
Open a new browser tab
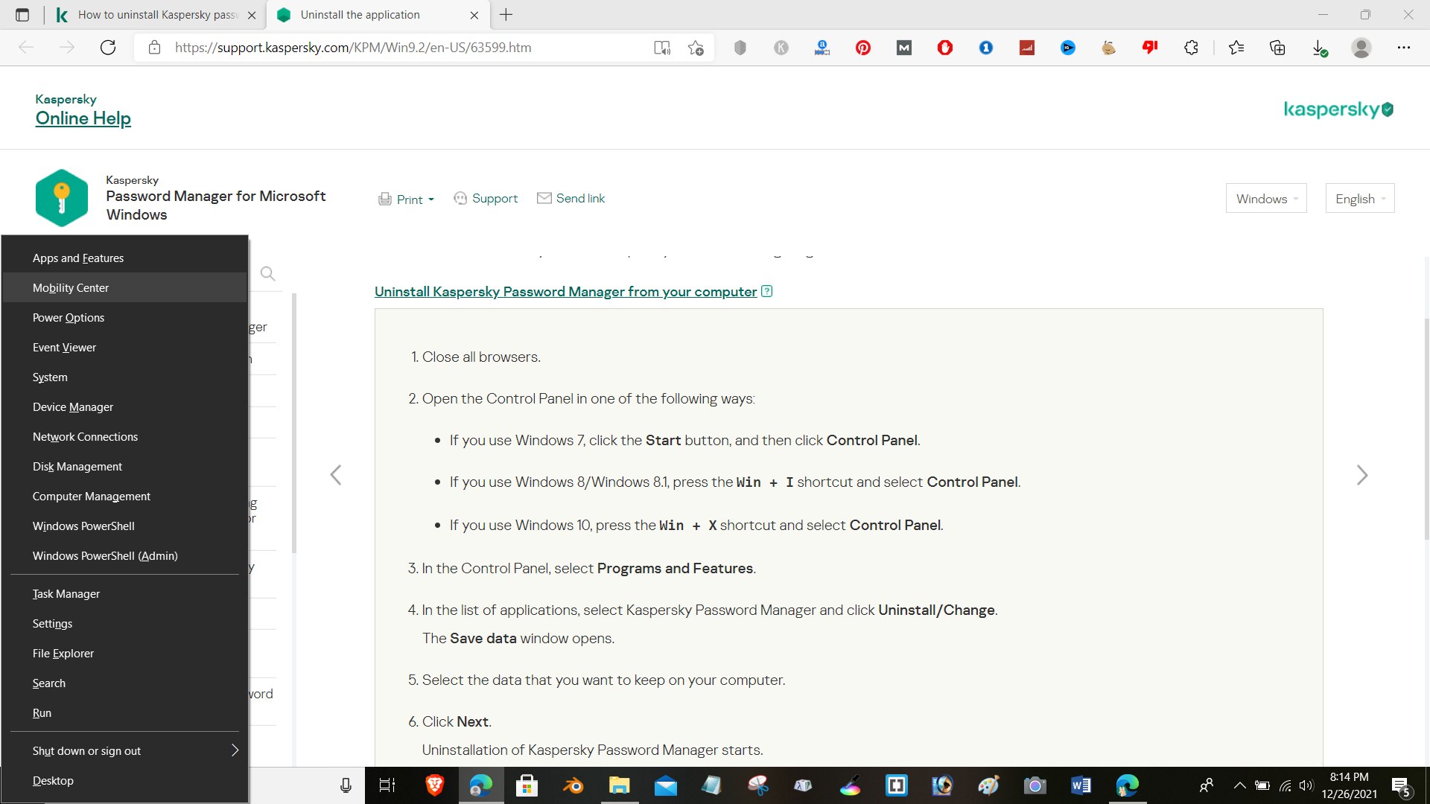pyautogui.click(x=506, y=15)
